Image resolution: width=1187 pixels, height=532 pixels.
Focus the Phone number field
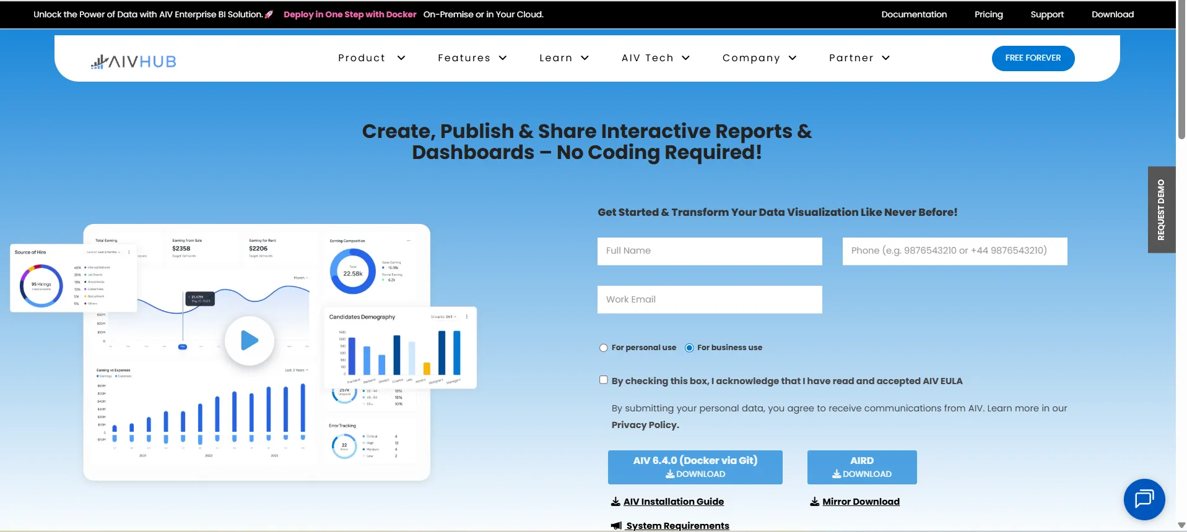(x=955, y=251)
